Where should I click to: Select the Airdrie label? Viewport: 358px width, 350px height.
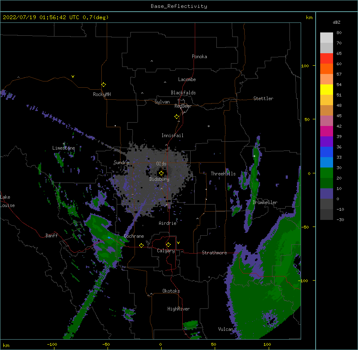(x=167, y=223)
